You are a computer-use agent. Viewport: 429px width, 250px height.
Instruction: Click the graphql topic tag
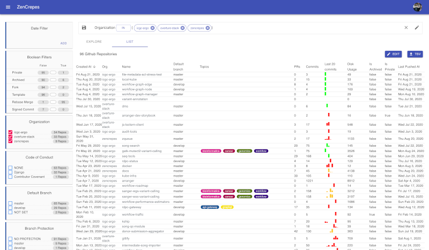point(227,207)
